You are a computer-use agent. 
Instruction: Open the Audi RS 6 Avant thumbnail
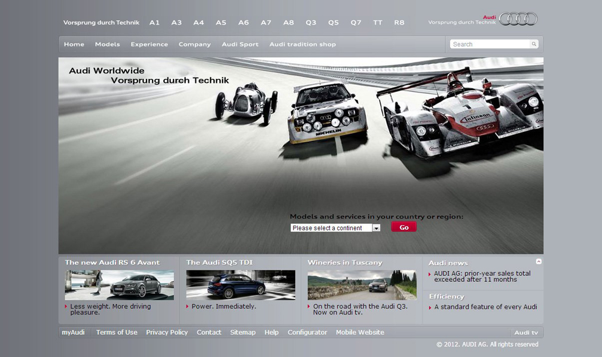[119, 285]
